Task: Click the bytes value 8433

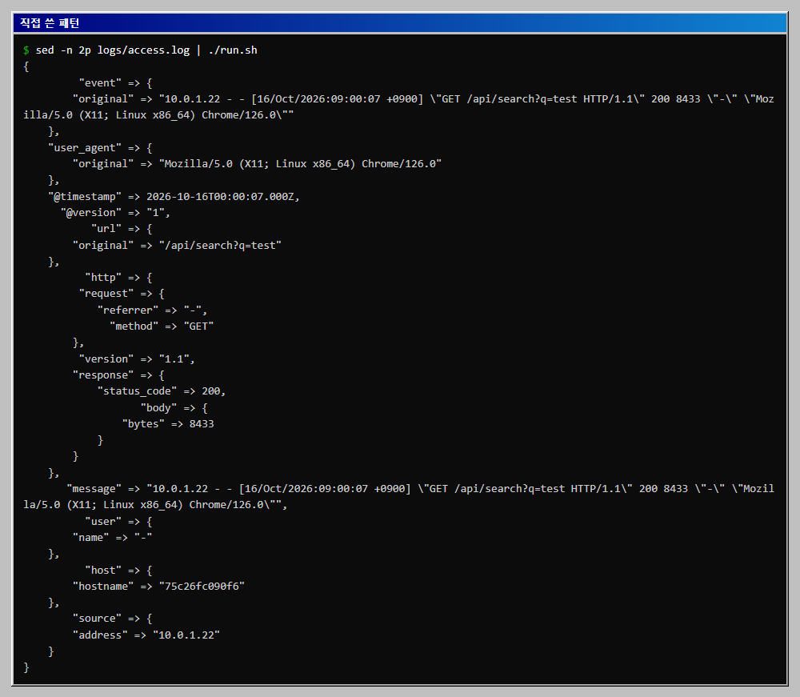Action: point(202,424)
